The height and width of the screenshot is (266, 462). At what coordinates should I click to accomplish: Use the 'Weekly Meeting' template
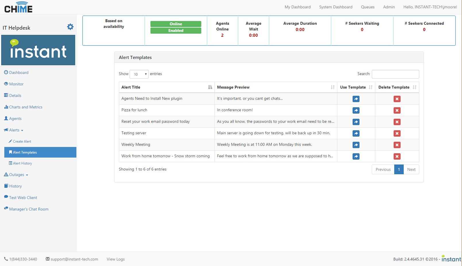356,145
